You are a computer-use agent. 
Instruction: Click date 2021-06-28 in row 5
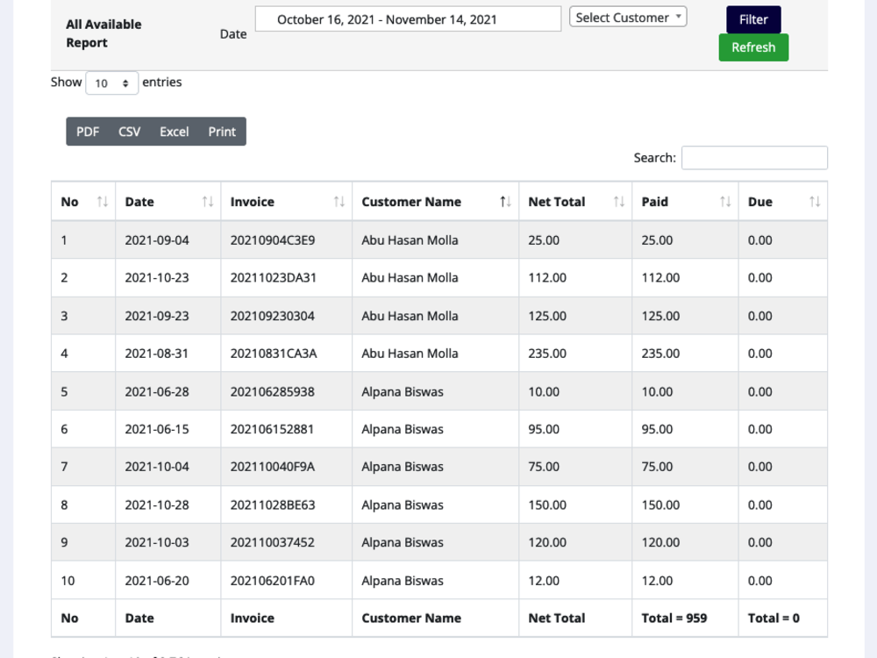pos(157,391)
